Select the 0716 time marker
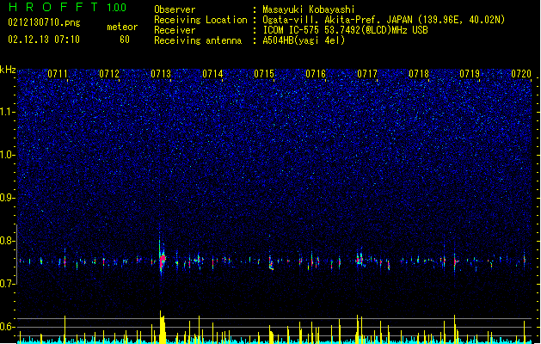Viewport: 541px width, 344px height. (316, 73)
